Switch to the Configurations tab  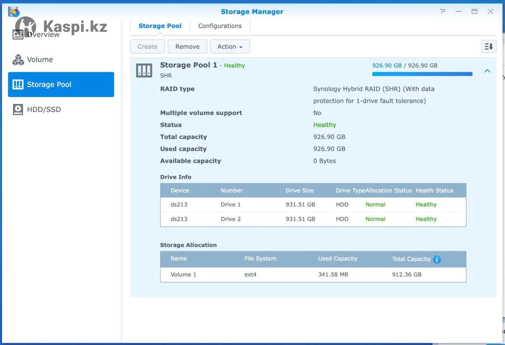point(220,26)
